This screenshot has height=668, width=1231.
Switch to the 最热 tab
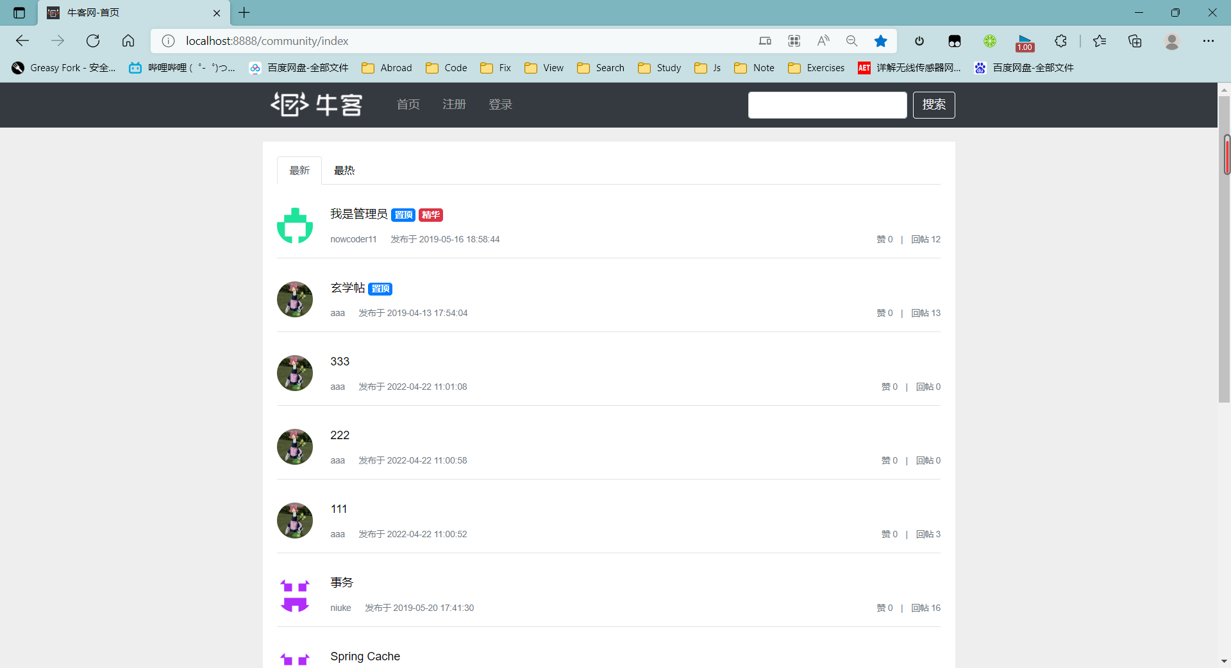(344, 171)
